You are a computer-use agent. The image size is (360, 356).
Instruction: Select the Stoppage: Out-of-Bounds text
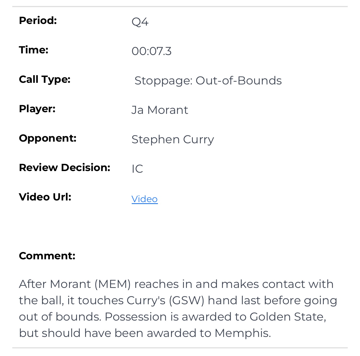tap(208, 81)
